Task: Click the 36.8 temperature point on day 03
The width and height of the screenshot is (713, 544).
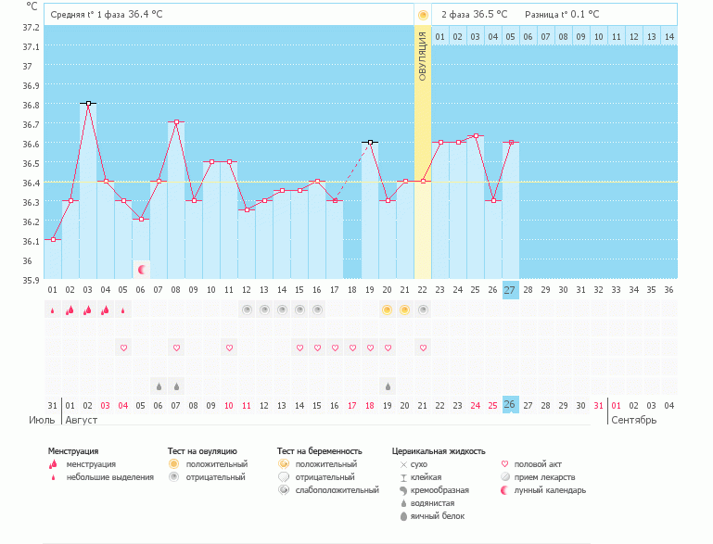Action: tap(88, 104)
